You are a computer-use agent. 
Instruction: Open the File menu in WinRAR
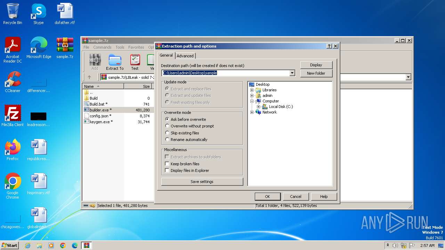86,47
